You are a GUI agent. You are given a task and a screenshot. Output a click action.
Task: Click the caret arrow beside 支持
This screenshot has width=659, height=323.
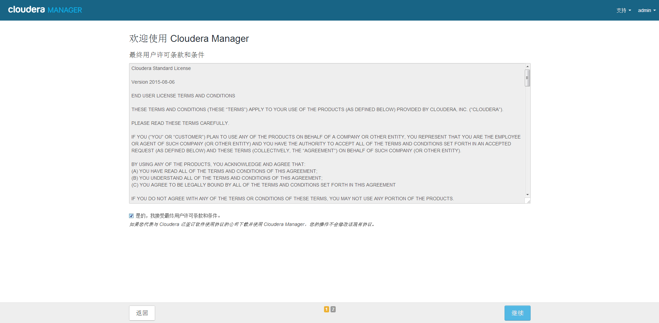[x=630, y=11]
